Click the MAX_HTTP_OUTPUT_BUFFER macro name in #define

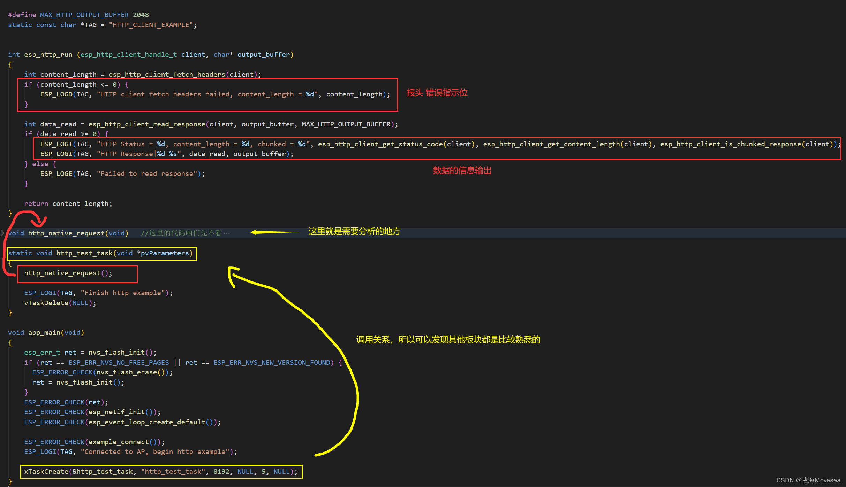click(x=84, y=15)
